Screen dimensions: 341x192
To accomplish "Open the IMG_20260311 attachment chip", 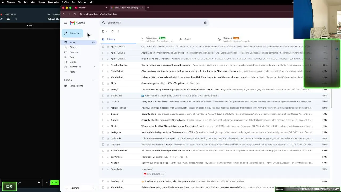I will (154, 174).
